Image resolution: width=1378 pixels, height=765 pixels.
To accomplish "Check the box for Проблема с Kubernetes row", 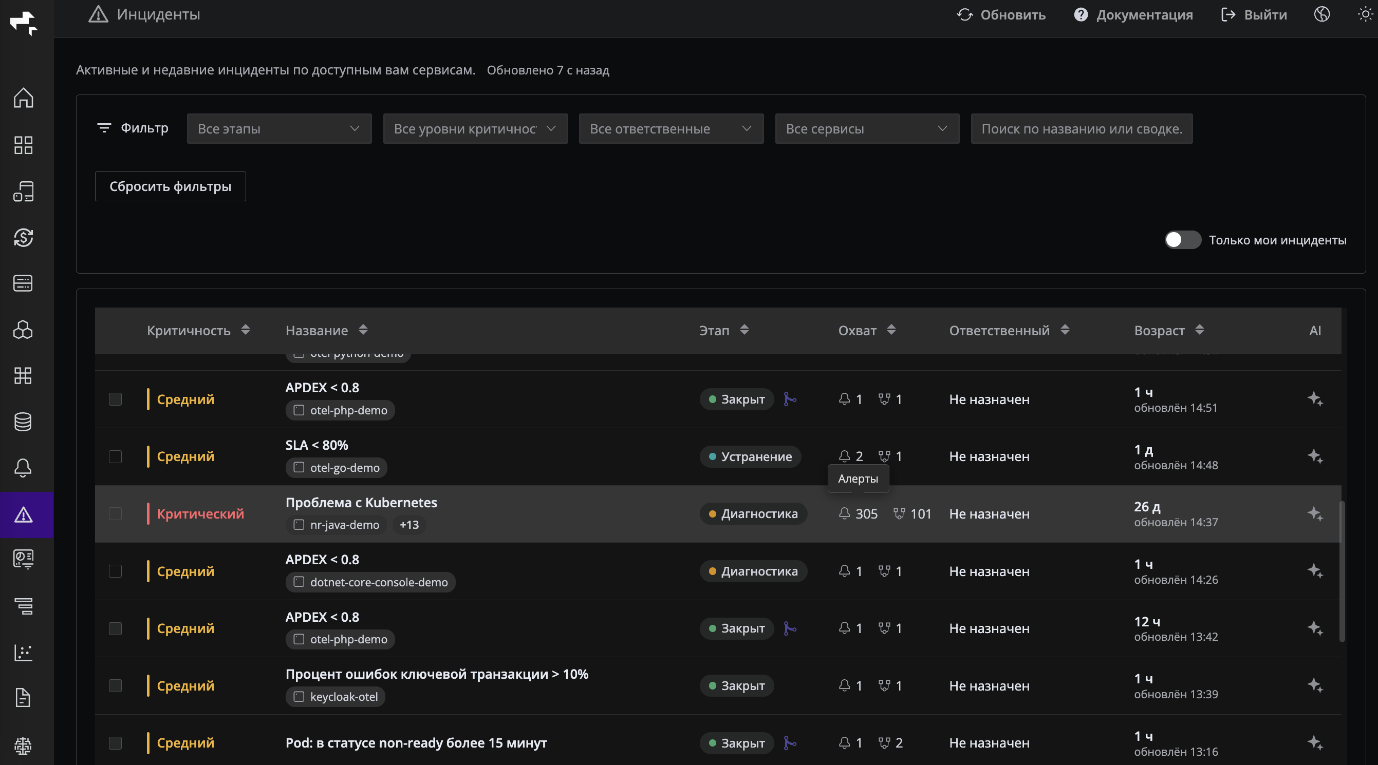I will pos(115,514).
